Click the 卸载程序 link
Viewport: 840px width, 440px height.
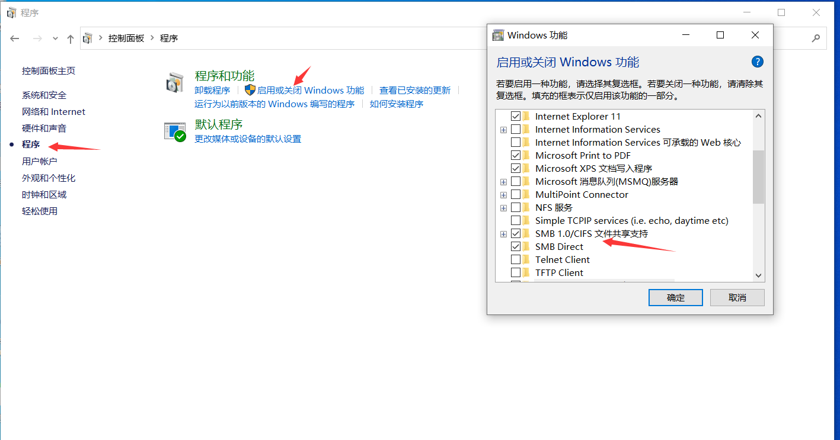pos(212,90)
